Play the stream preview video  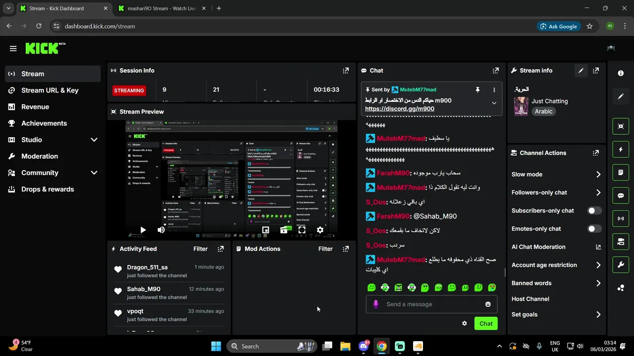pyautogui.click(x=143, y=230)
